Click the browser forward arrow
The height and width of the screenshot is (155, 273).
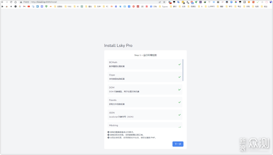[x=6, y=2]
